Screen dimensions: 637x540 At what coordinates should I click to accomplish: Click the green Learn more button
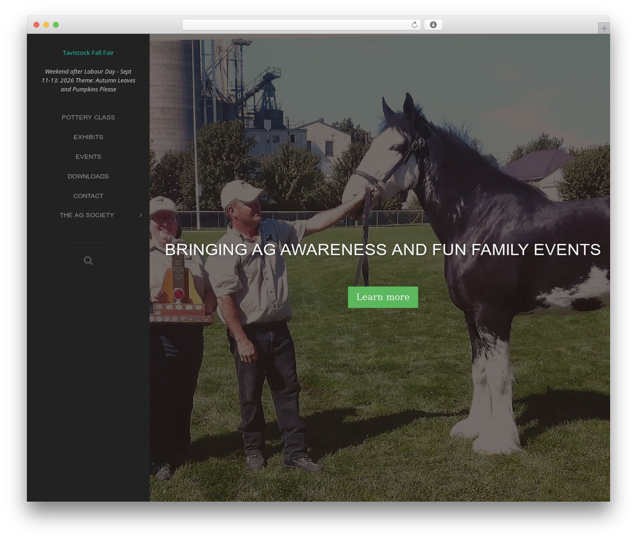pyautogui.click(x=383, y=297)
